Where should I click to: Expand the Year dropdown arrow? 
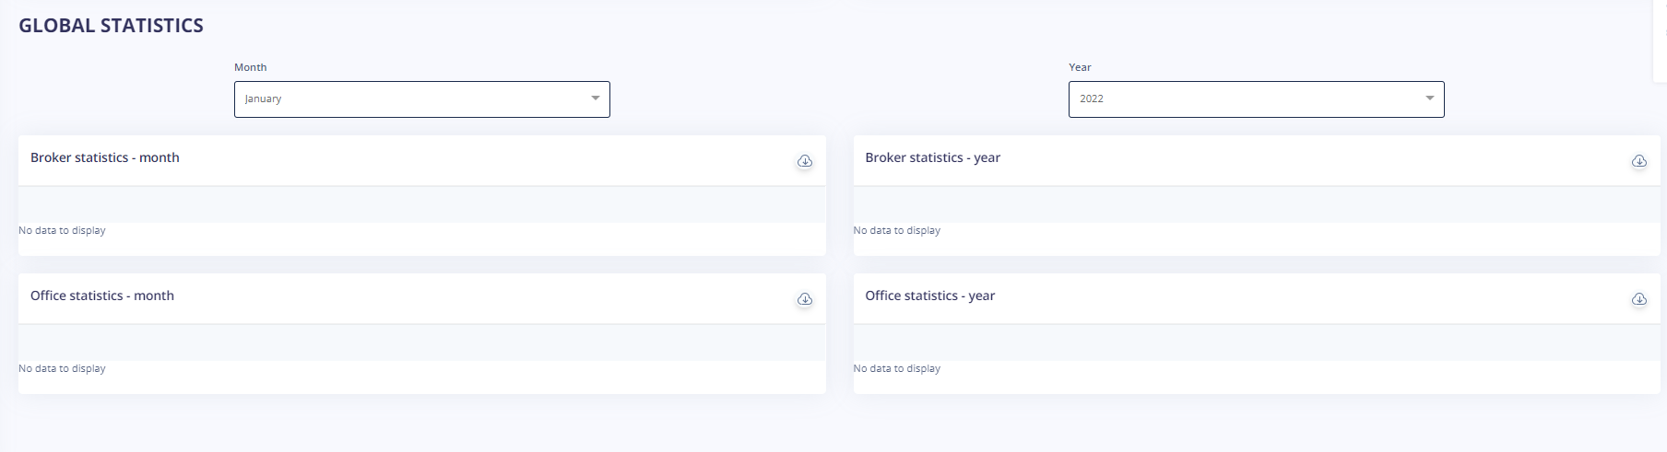click(1430, 99)
